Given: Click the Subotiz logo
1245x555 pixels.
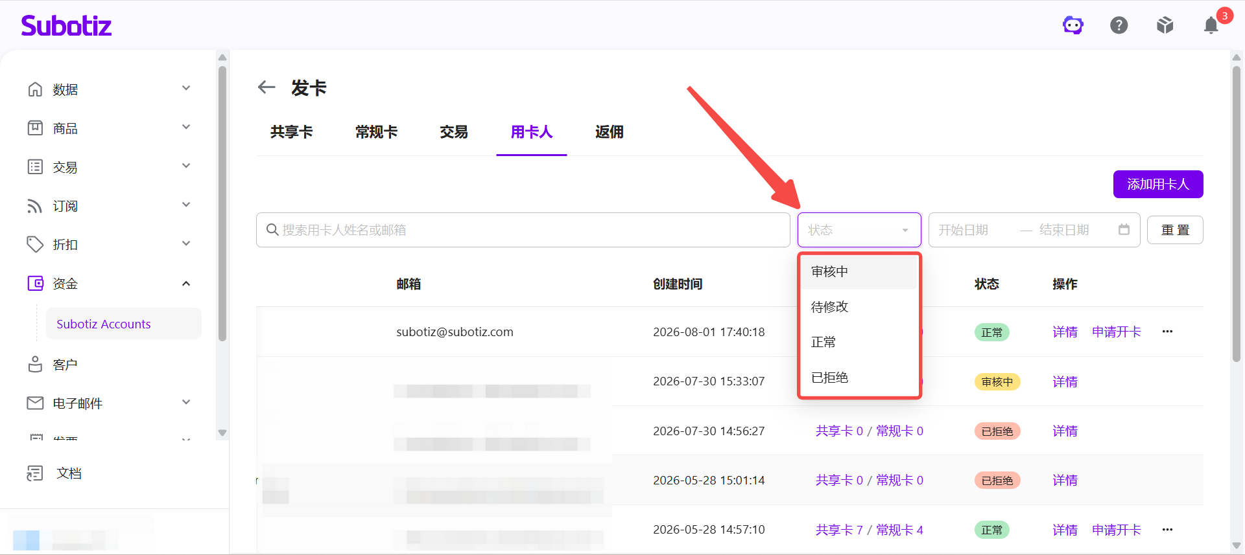Looking at the screenshot, I should tap(66, 25).
